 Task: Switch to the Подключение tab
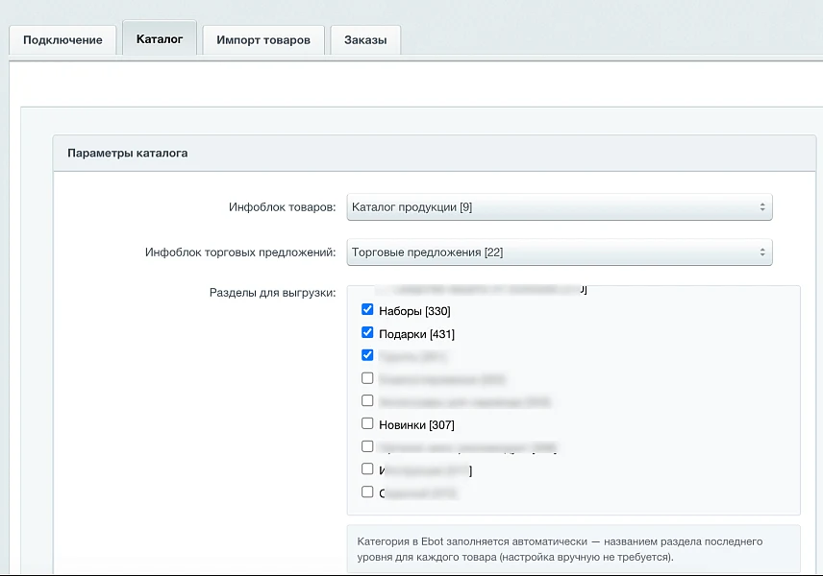coord(62,39)
